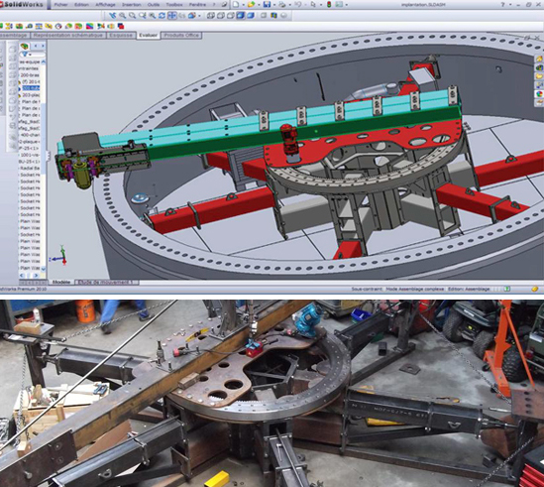
Task: Select the 203-plaq tree item
Action: (x=31, y=95)
